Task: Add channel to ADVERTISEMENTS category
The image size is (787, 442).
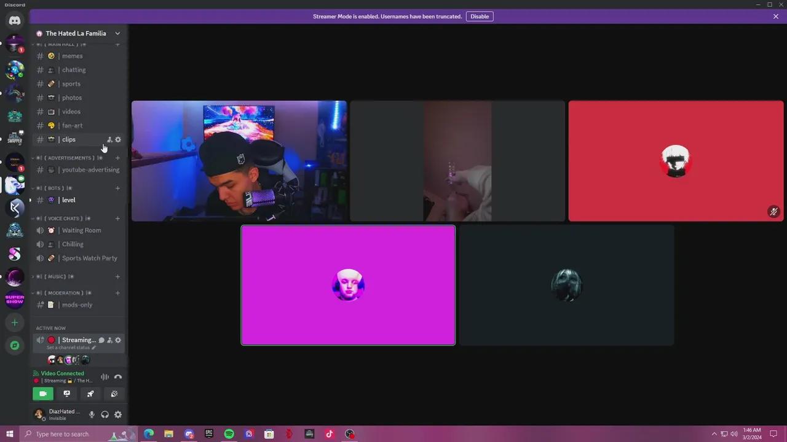Action: tap(117, 158)
